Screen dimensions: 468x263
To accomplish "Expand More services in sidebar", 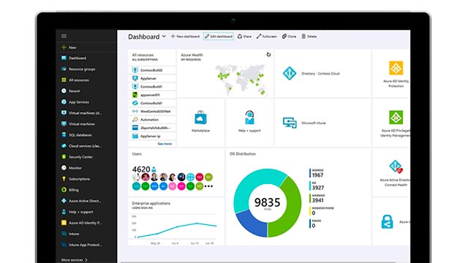I will pyautogui.click(x=75, y=260).
